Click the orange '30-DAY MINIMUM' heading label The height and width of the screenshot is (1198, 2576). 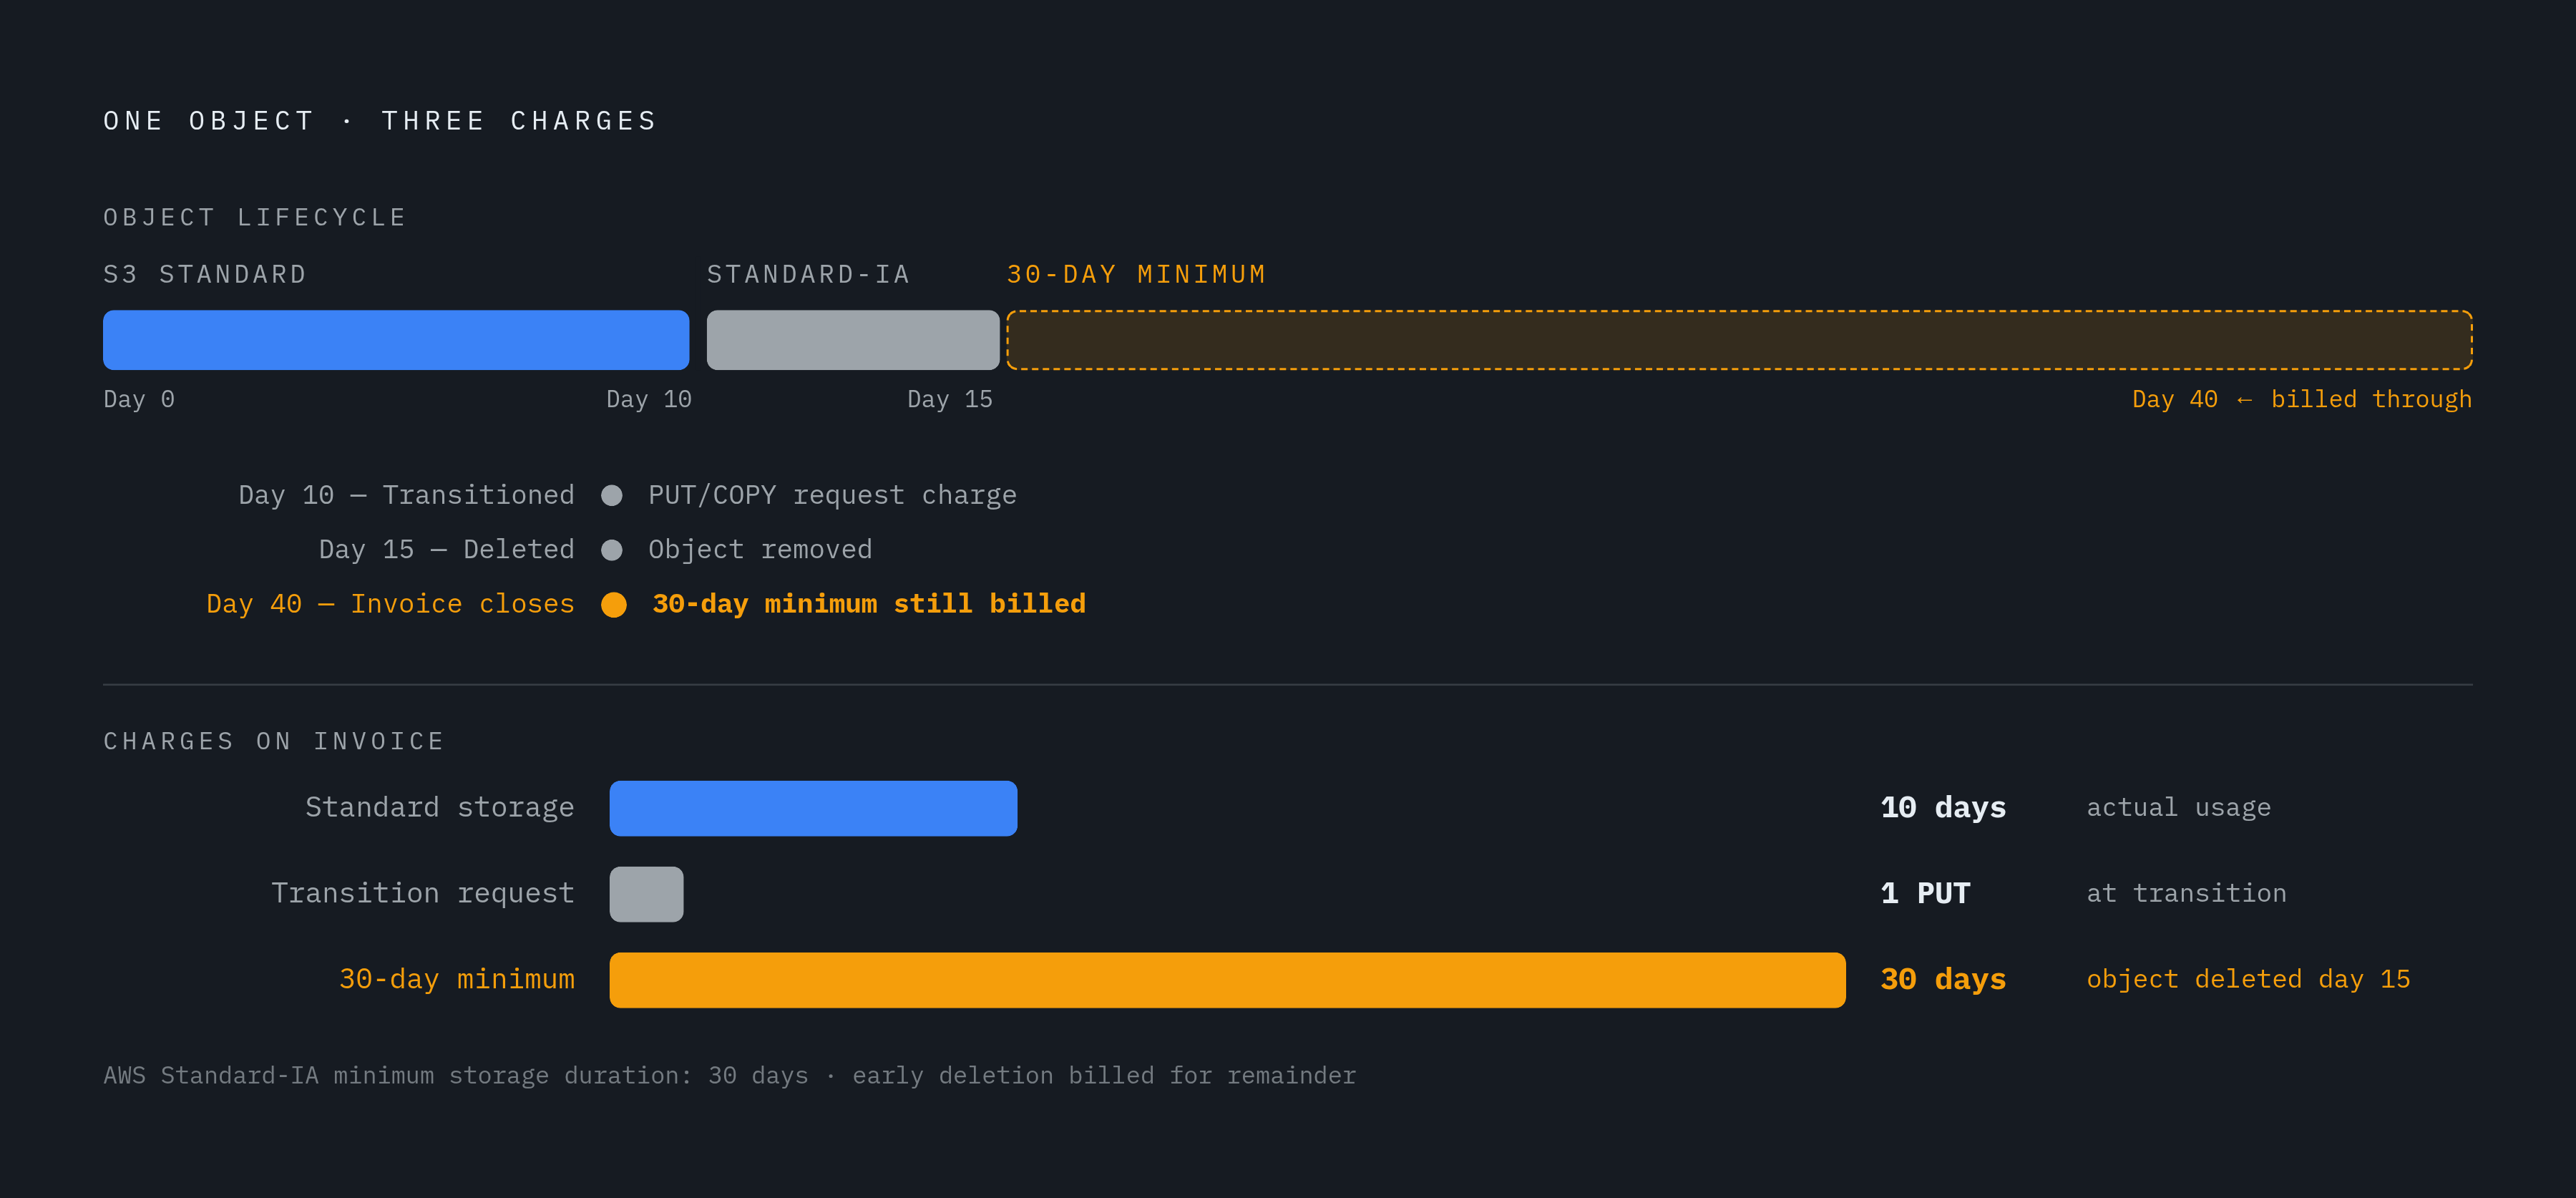click(x=1136, y=274)
